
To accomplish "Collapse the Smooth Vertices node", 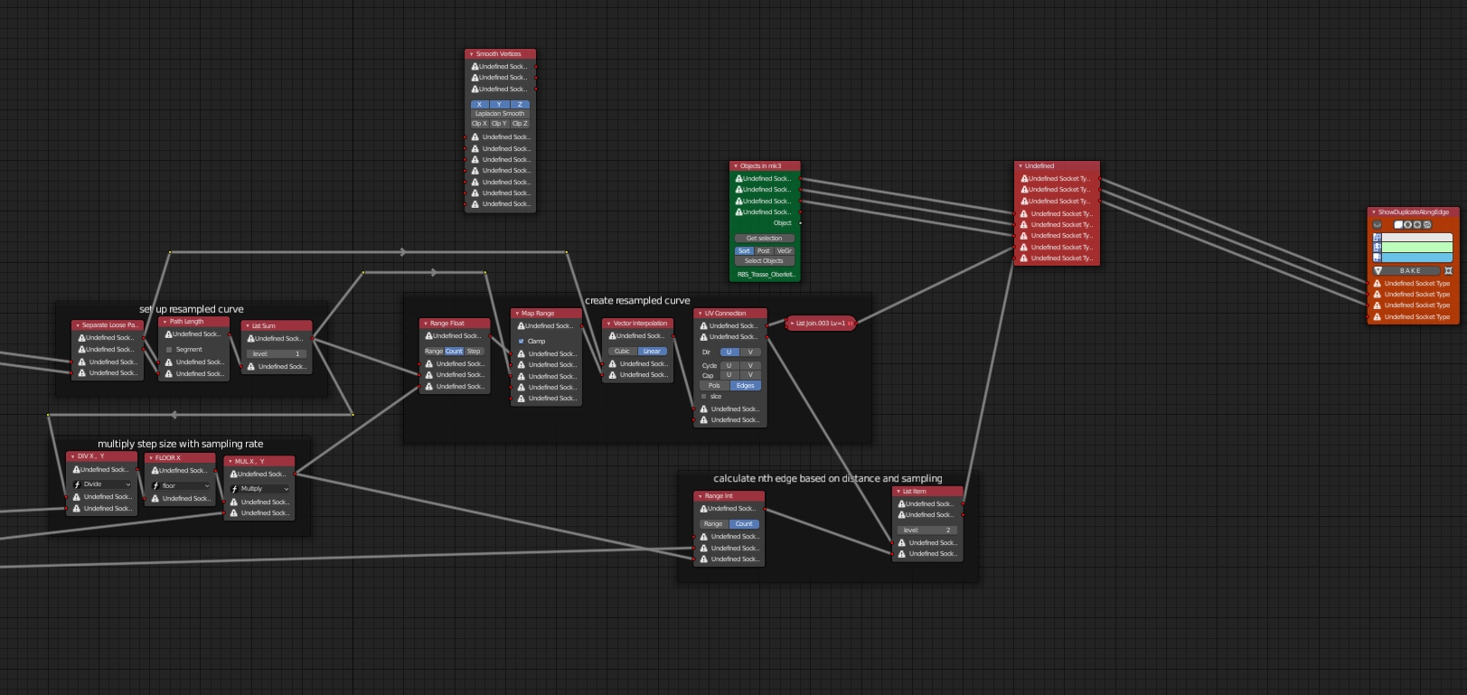I will (471, 54).
